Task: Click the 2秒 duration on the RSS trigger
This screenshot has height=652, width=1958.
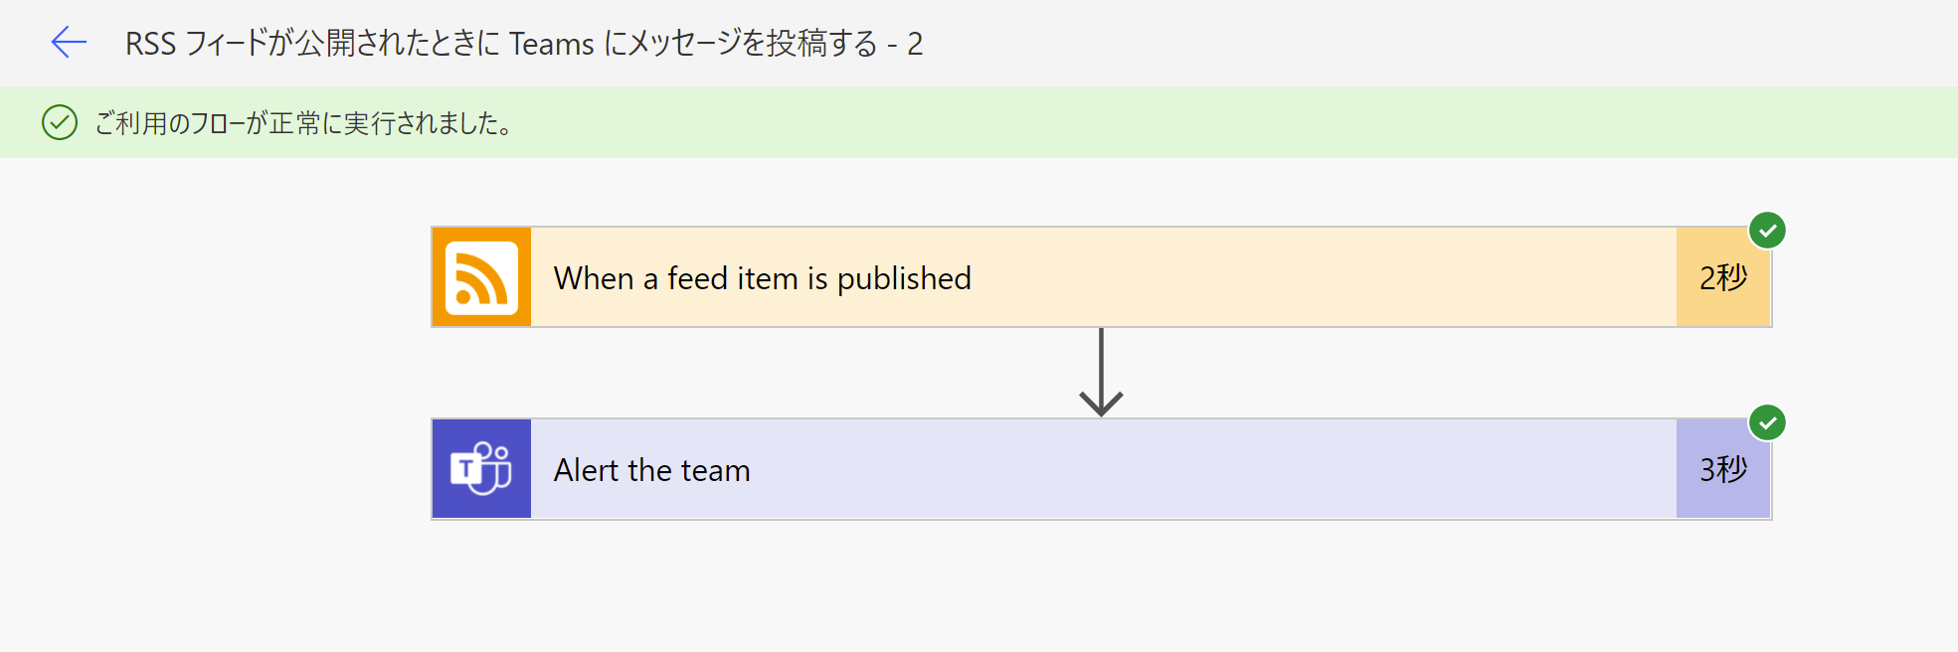Action: [1722, 279]
